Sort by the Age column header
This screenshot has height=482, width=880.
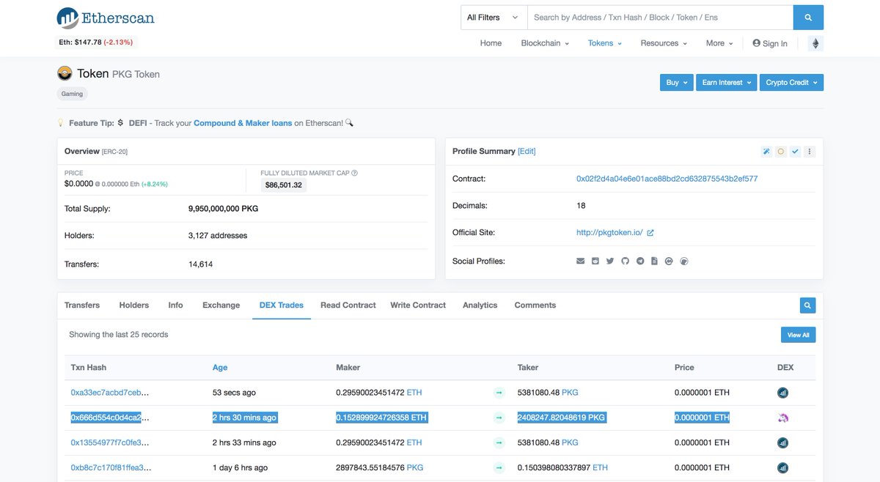coord(220,368)
